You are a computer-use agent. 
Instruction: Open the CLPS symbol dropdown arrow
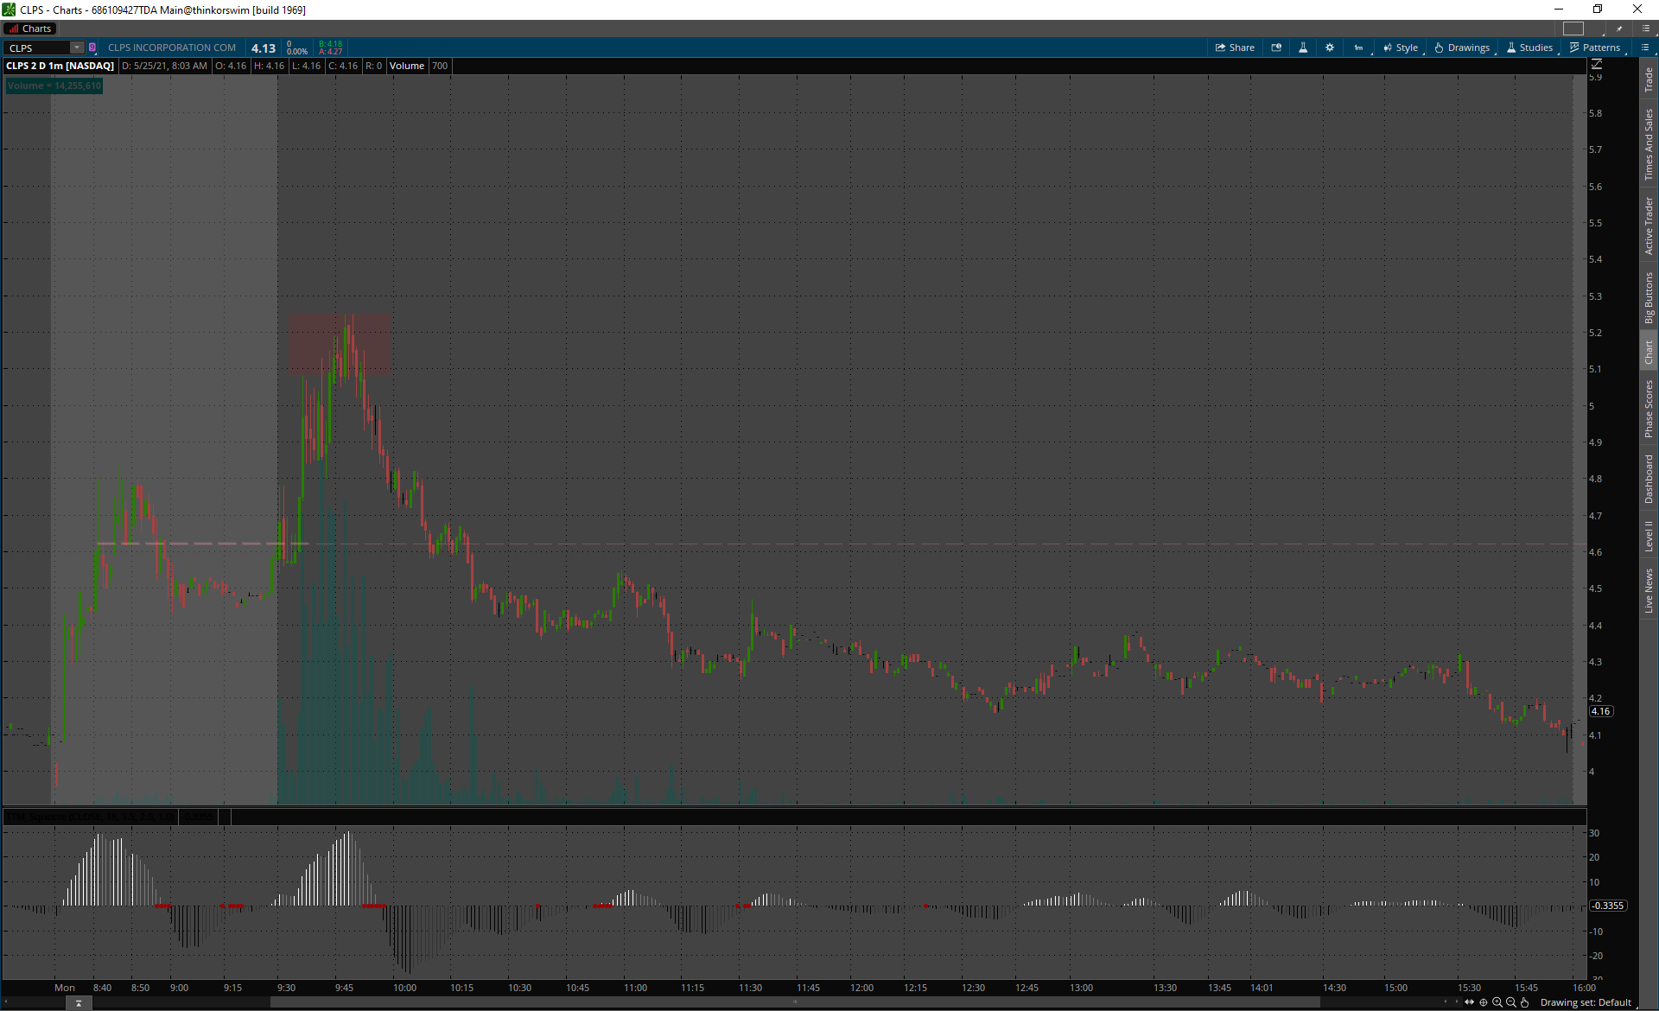point(77,48)
